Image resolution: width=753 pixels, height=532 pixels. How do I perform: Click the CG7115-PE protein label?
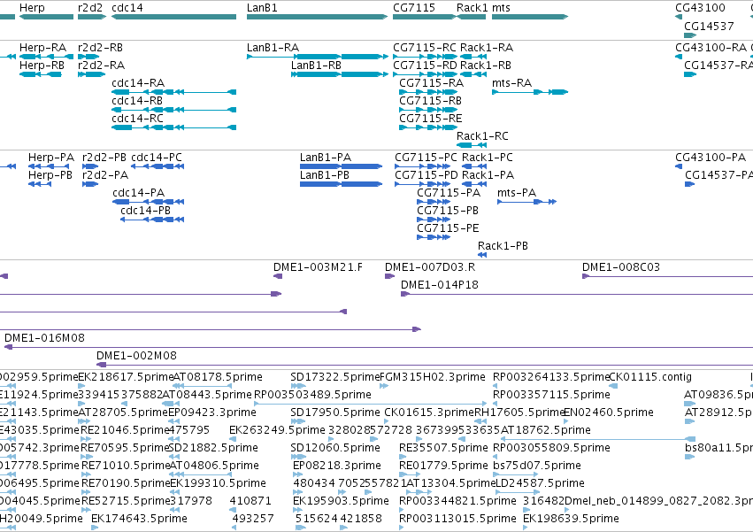pos(448,227)
